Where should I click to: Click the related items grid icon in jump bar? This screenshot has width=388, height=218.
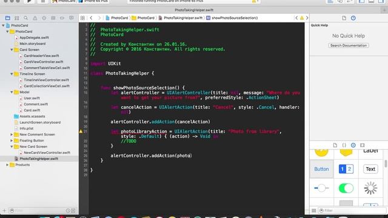point(82,18)
